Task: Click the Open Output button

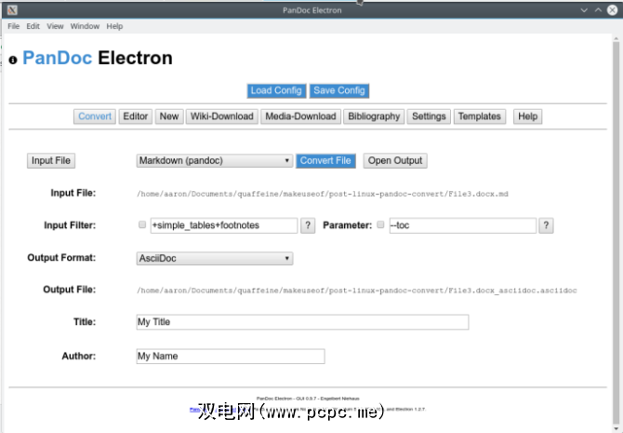Action: [x=395, y=161]
